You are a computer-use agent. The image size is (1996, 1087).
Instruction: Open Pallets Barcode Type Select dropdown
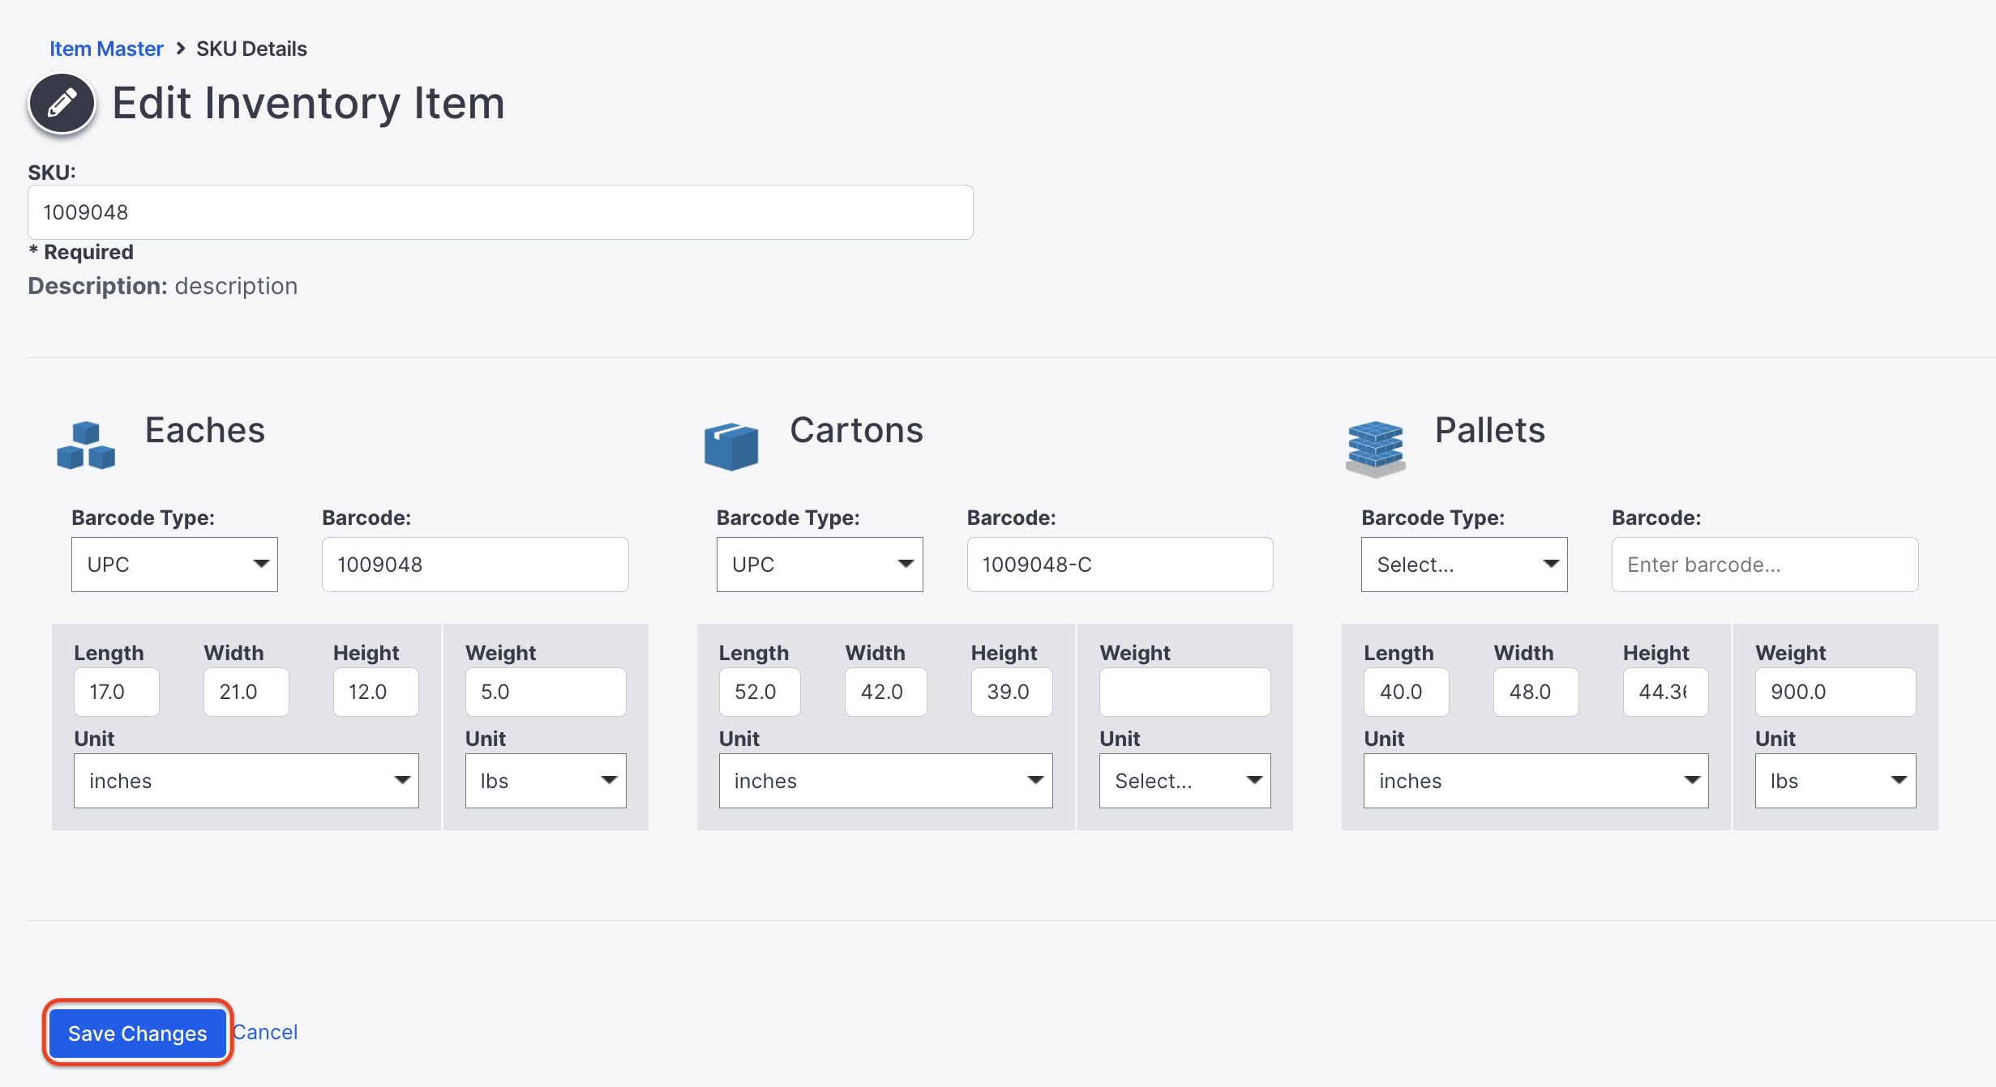pos(1464,565)
